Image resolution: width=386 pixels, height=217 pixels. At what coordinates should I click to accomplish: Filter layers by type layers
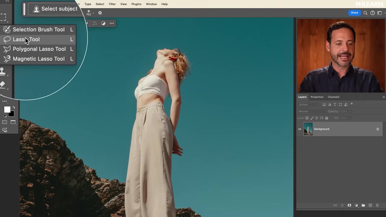(x=335, y=105)
